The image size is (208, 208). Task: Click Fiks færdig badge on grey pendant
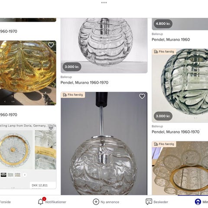[73, 95]
